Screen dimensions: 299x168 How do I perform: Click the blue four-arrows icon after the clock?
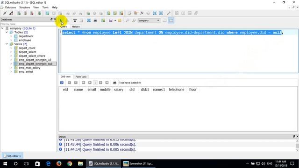pos(155,13)
